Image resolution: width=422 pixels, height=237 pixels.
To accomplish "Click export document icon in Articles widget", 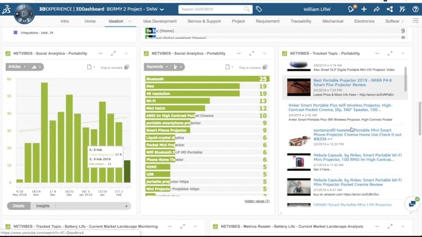I will click(90, 67).
